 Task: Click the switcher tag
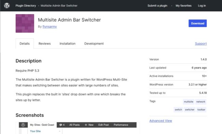pos(190,110)
